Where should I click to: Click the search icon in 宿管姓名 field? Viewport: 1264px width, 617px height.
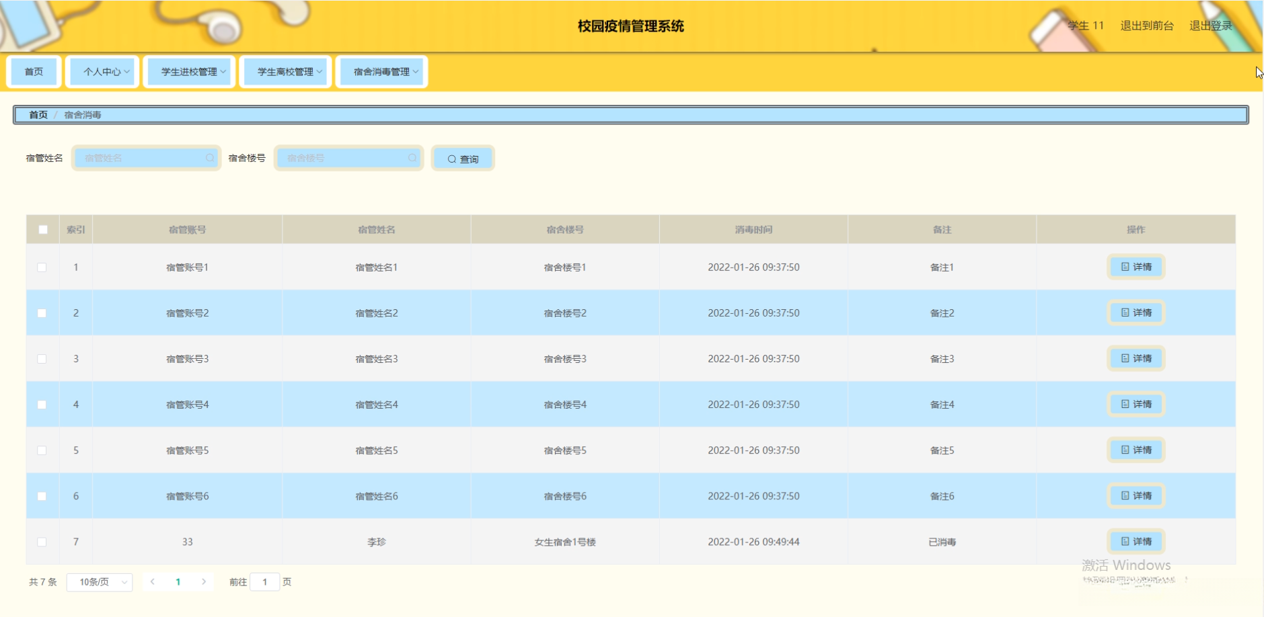210,158
